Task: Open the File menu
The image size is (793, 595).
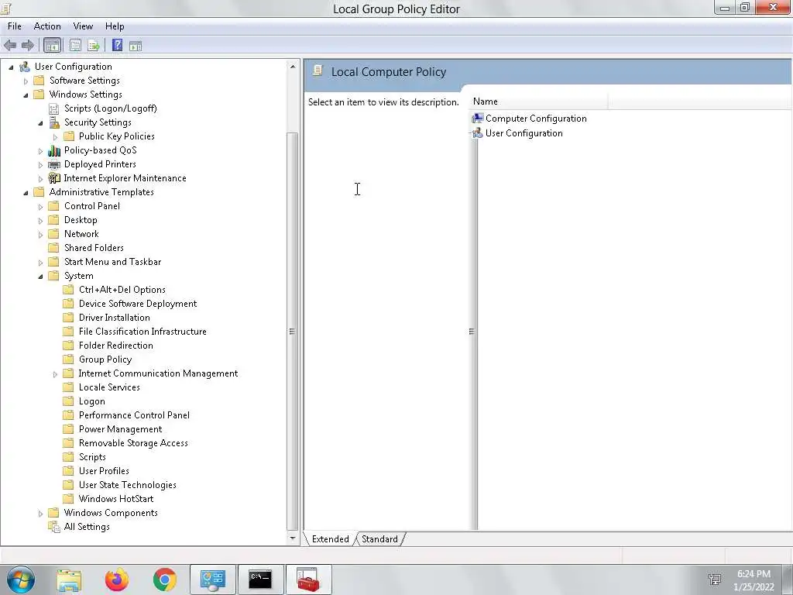Action: point(14,26)
